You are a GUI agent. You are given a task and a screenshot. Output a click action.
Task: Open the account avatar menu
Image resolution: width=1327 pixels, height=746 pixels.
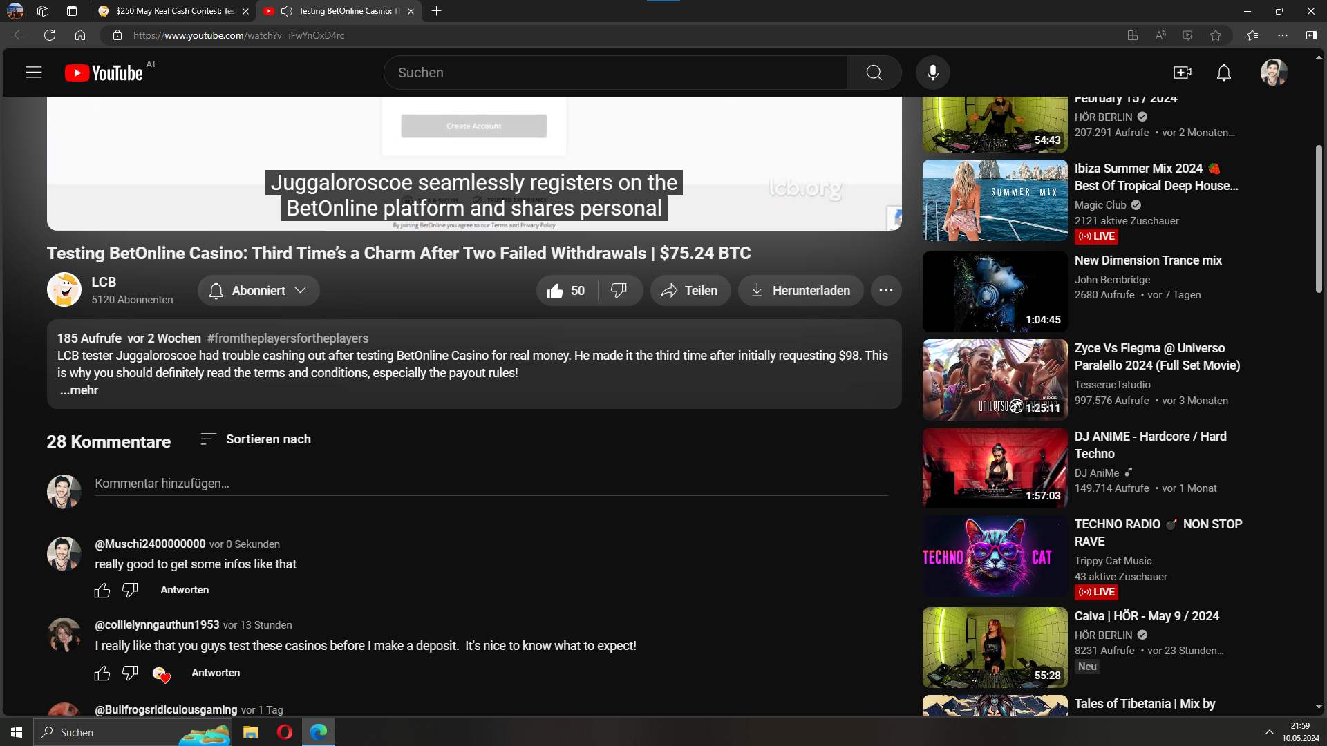pos(1274,73)
